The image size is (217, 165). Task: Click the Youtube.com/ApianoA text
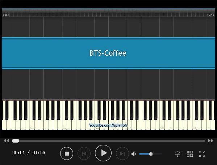point(108,125)
